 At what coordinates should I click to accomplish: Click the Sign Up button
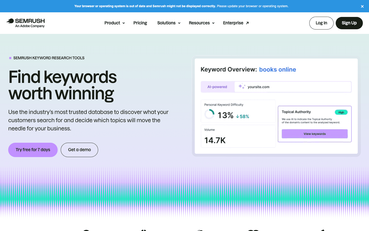[x=349, y=23]
